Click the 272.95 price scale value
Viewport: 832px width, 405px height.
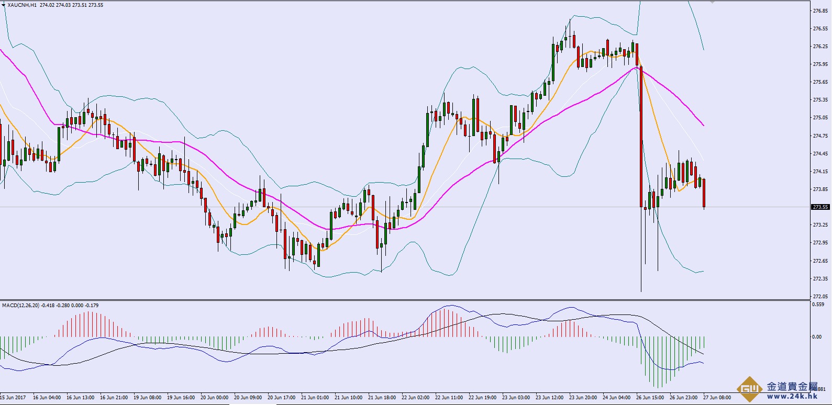(820, 242)
